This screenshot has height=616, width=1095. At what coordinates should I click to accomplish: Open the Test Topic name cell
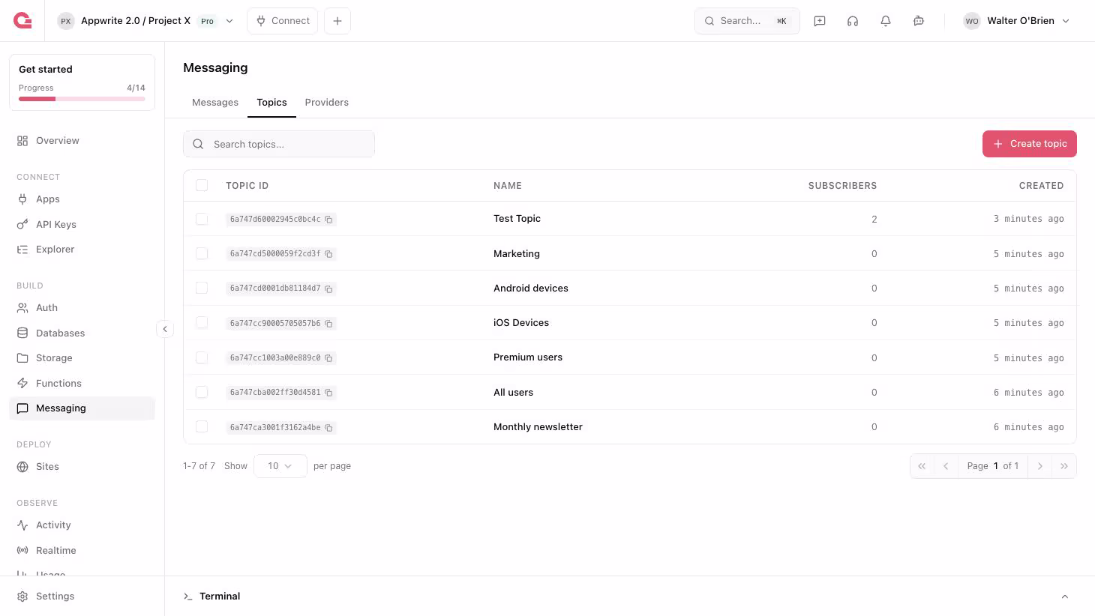pyautogui.click(x=517, y=219)
